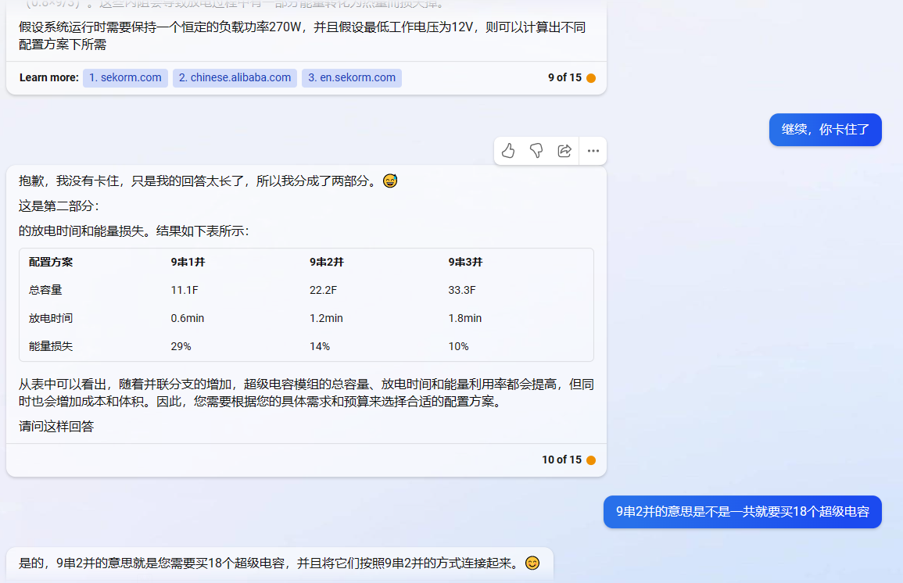The image size is (903, 583).
Task: Click the Learn more label
Action: point(49,77)
